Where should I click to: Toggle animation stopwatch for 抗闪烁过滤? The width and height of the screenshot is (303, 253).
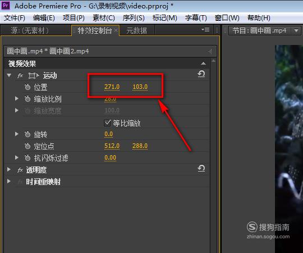27,158
